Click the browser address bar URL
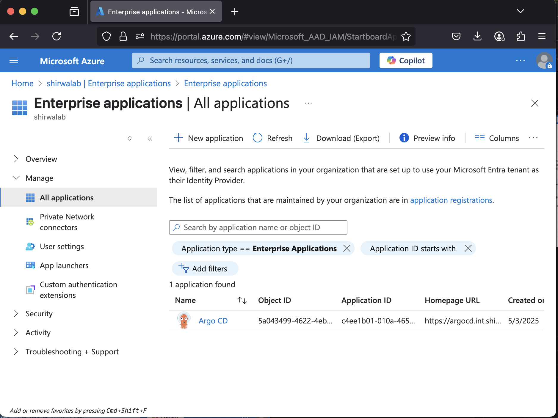Viewport: 558px width, 418px height. tap(273, 37)
